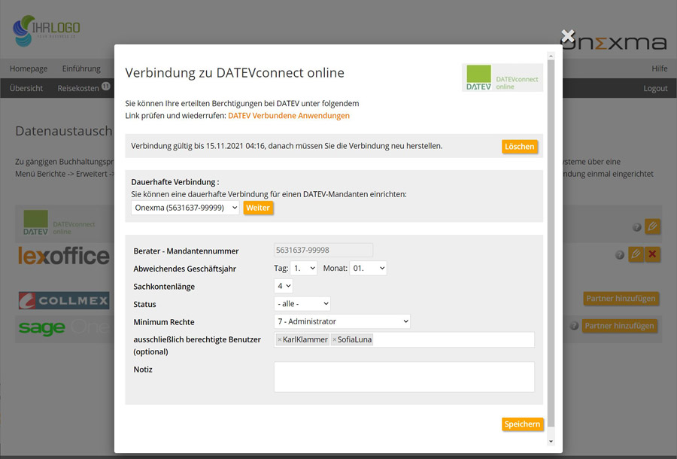677x459 pixels.
Task: Click the COLLMEX logo
Action: [63, 299]
